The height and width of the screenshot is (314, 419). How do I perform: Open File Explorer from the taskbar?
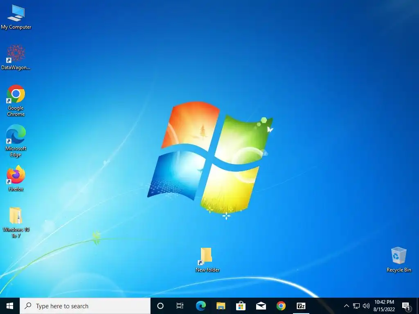pyautogui.click(x=221, y=306)
